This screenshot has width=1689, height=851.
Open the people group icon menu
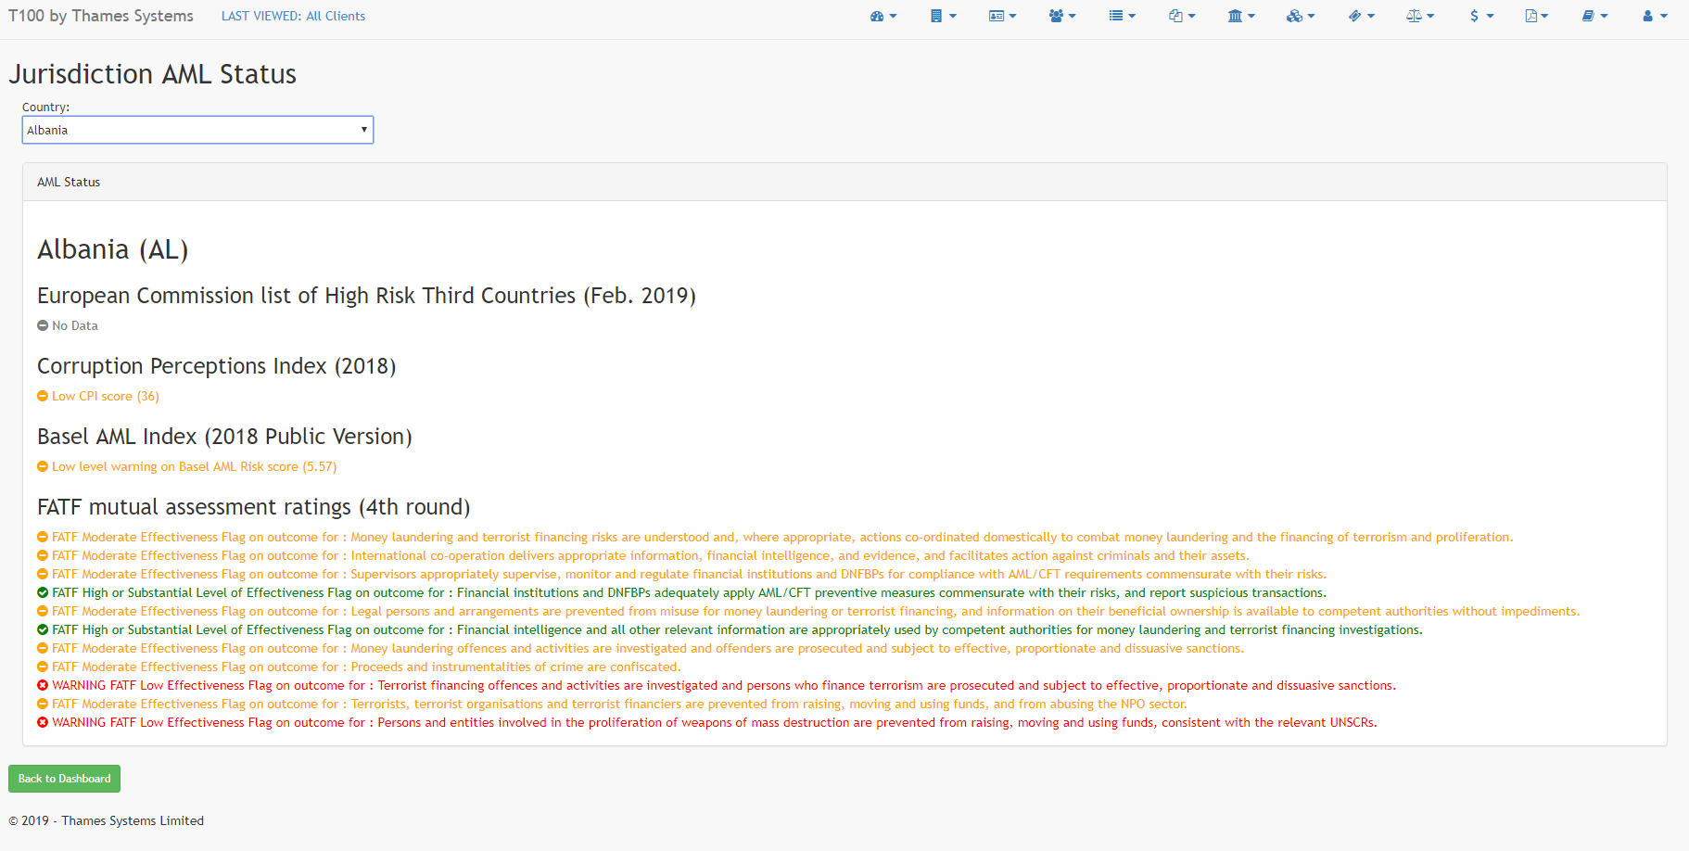click(1061, 16)
